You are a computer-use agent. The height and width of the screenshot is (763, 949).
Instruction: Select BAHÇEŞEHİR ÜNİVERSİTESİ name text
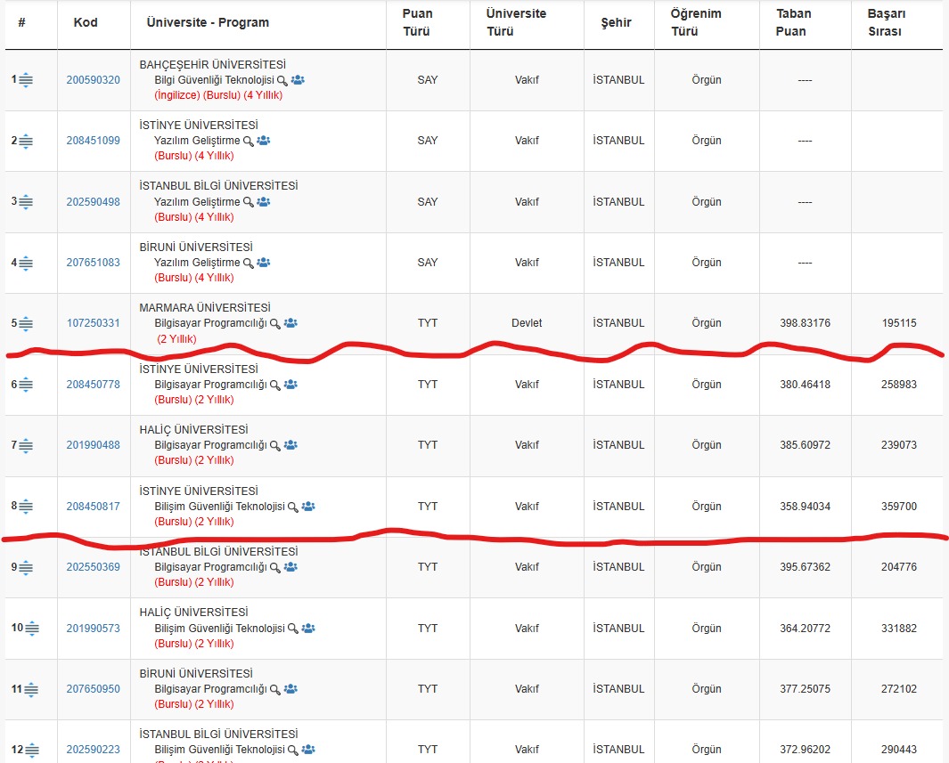(x=212, y=65)
